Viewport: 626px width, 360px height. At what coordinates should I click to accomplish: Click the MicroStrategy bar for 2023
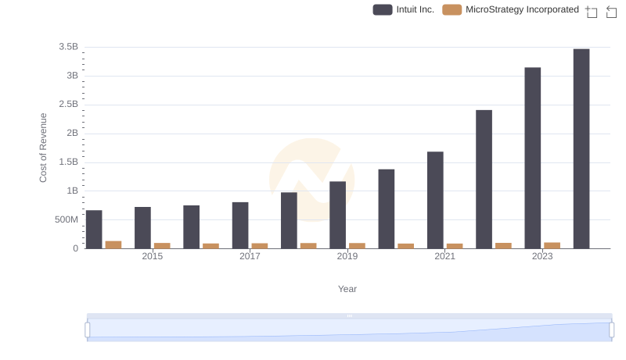point(552,245)
